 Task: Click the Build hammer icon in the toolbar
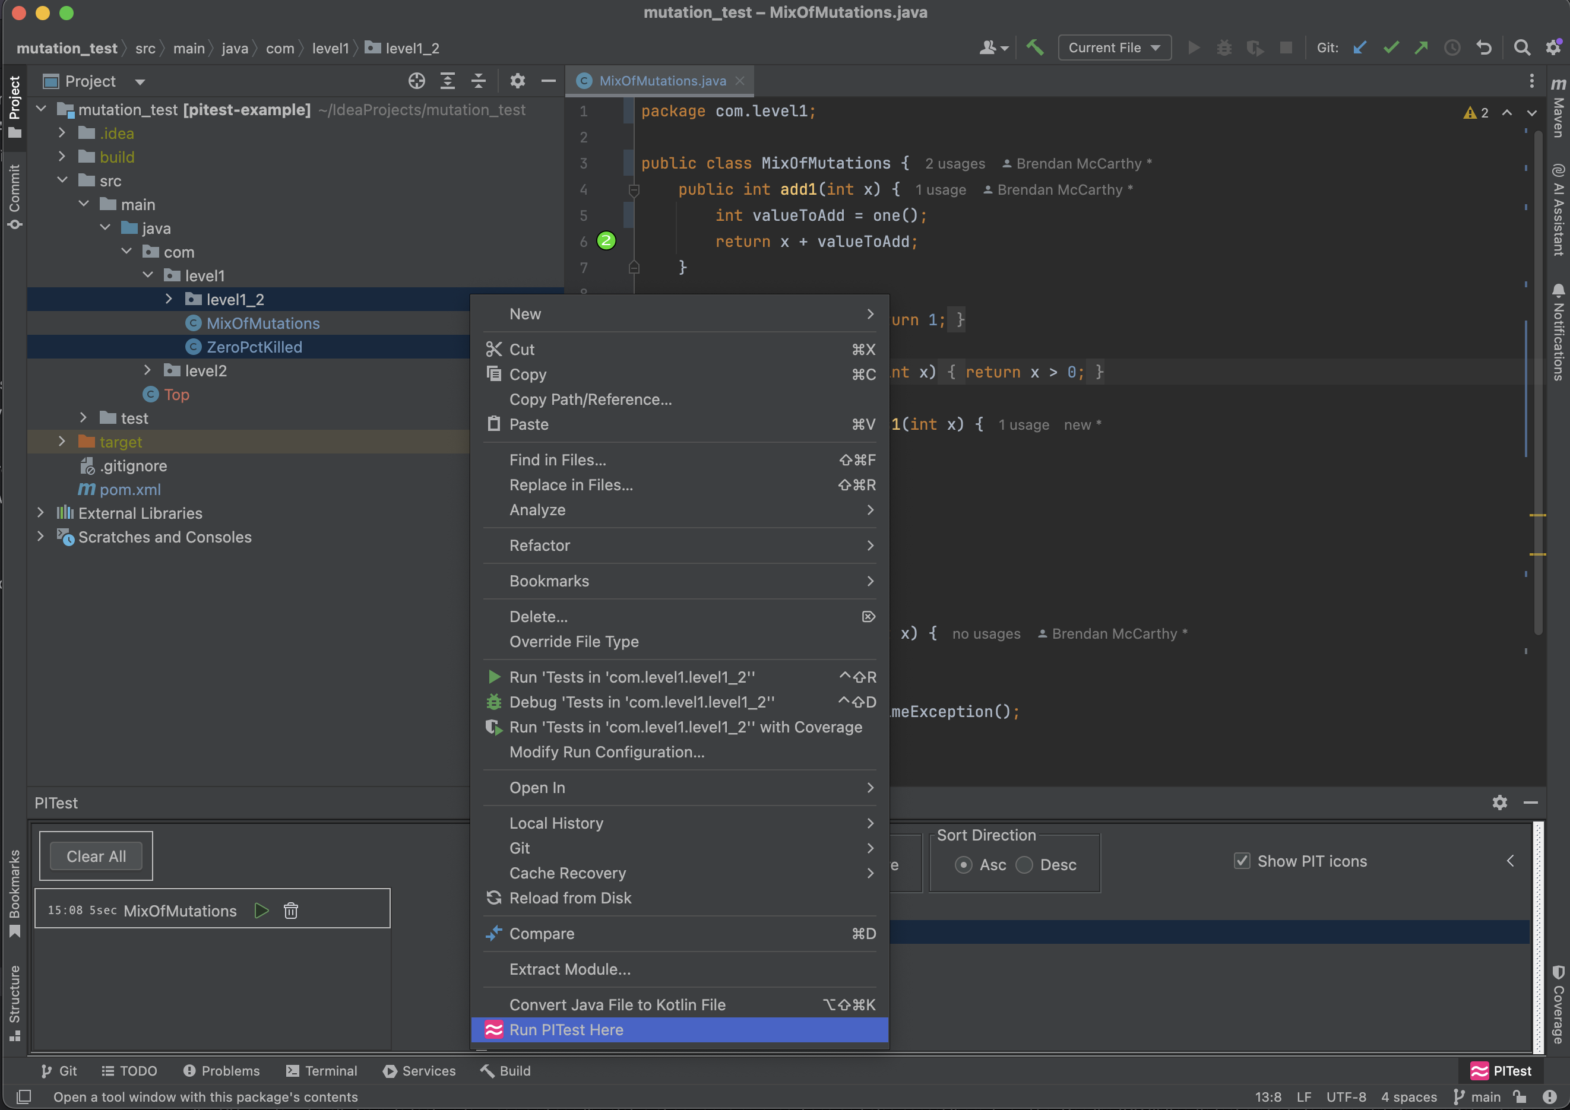click(1034, 48)
